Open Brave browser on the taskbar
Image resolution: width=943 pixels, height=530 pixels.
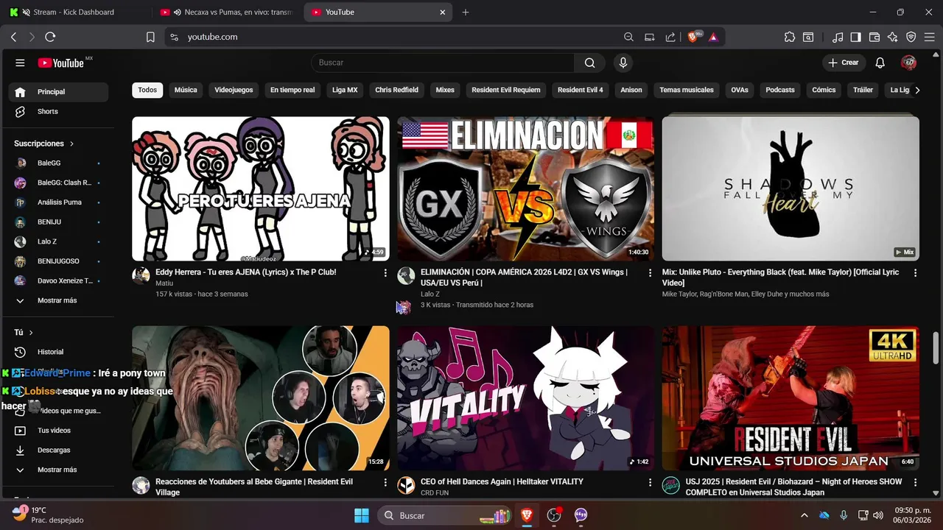(526, 515)
